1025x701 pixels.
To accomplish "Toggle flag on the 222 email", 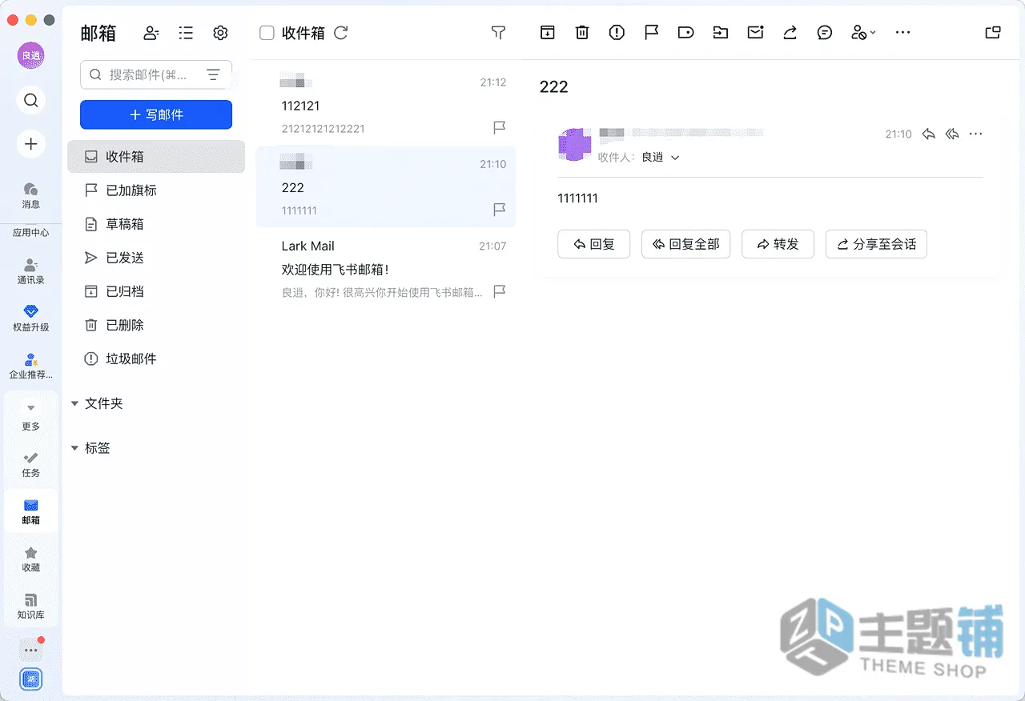I will click(x=499, y=210).
